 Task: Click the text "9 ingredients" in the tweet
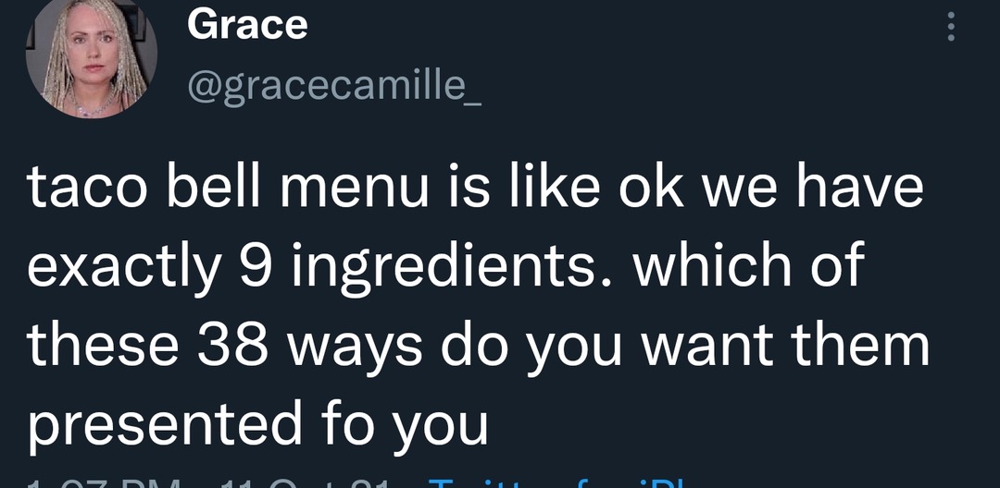(419, 268)
